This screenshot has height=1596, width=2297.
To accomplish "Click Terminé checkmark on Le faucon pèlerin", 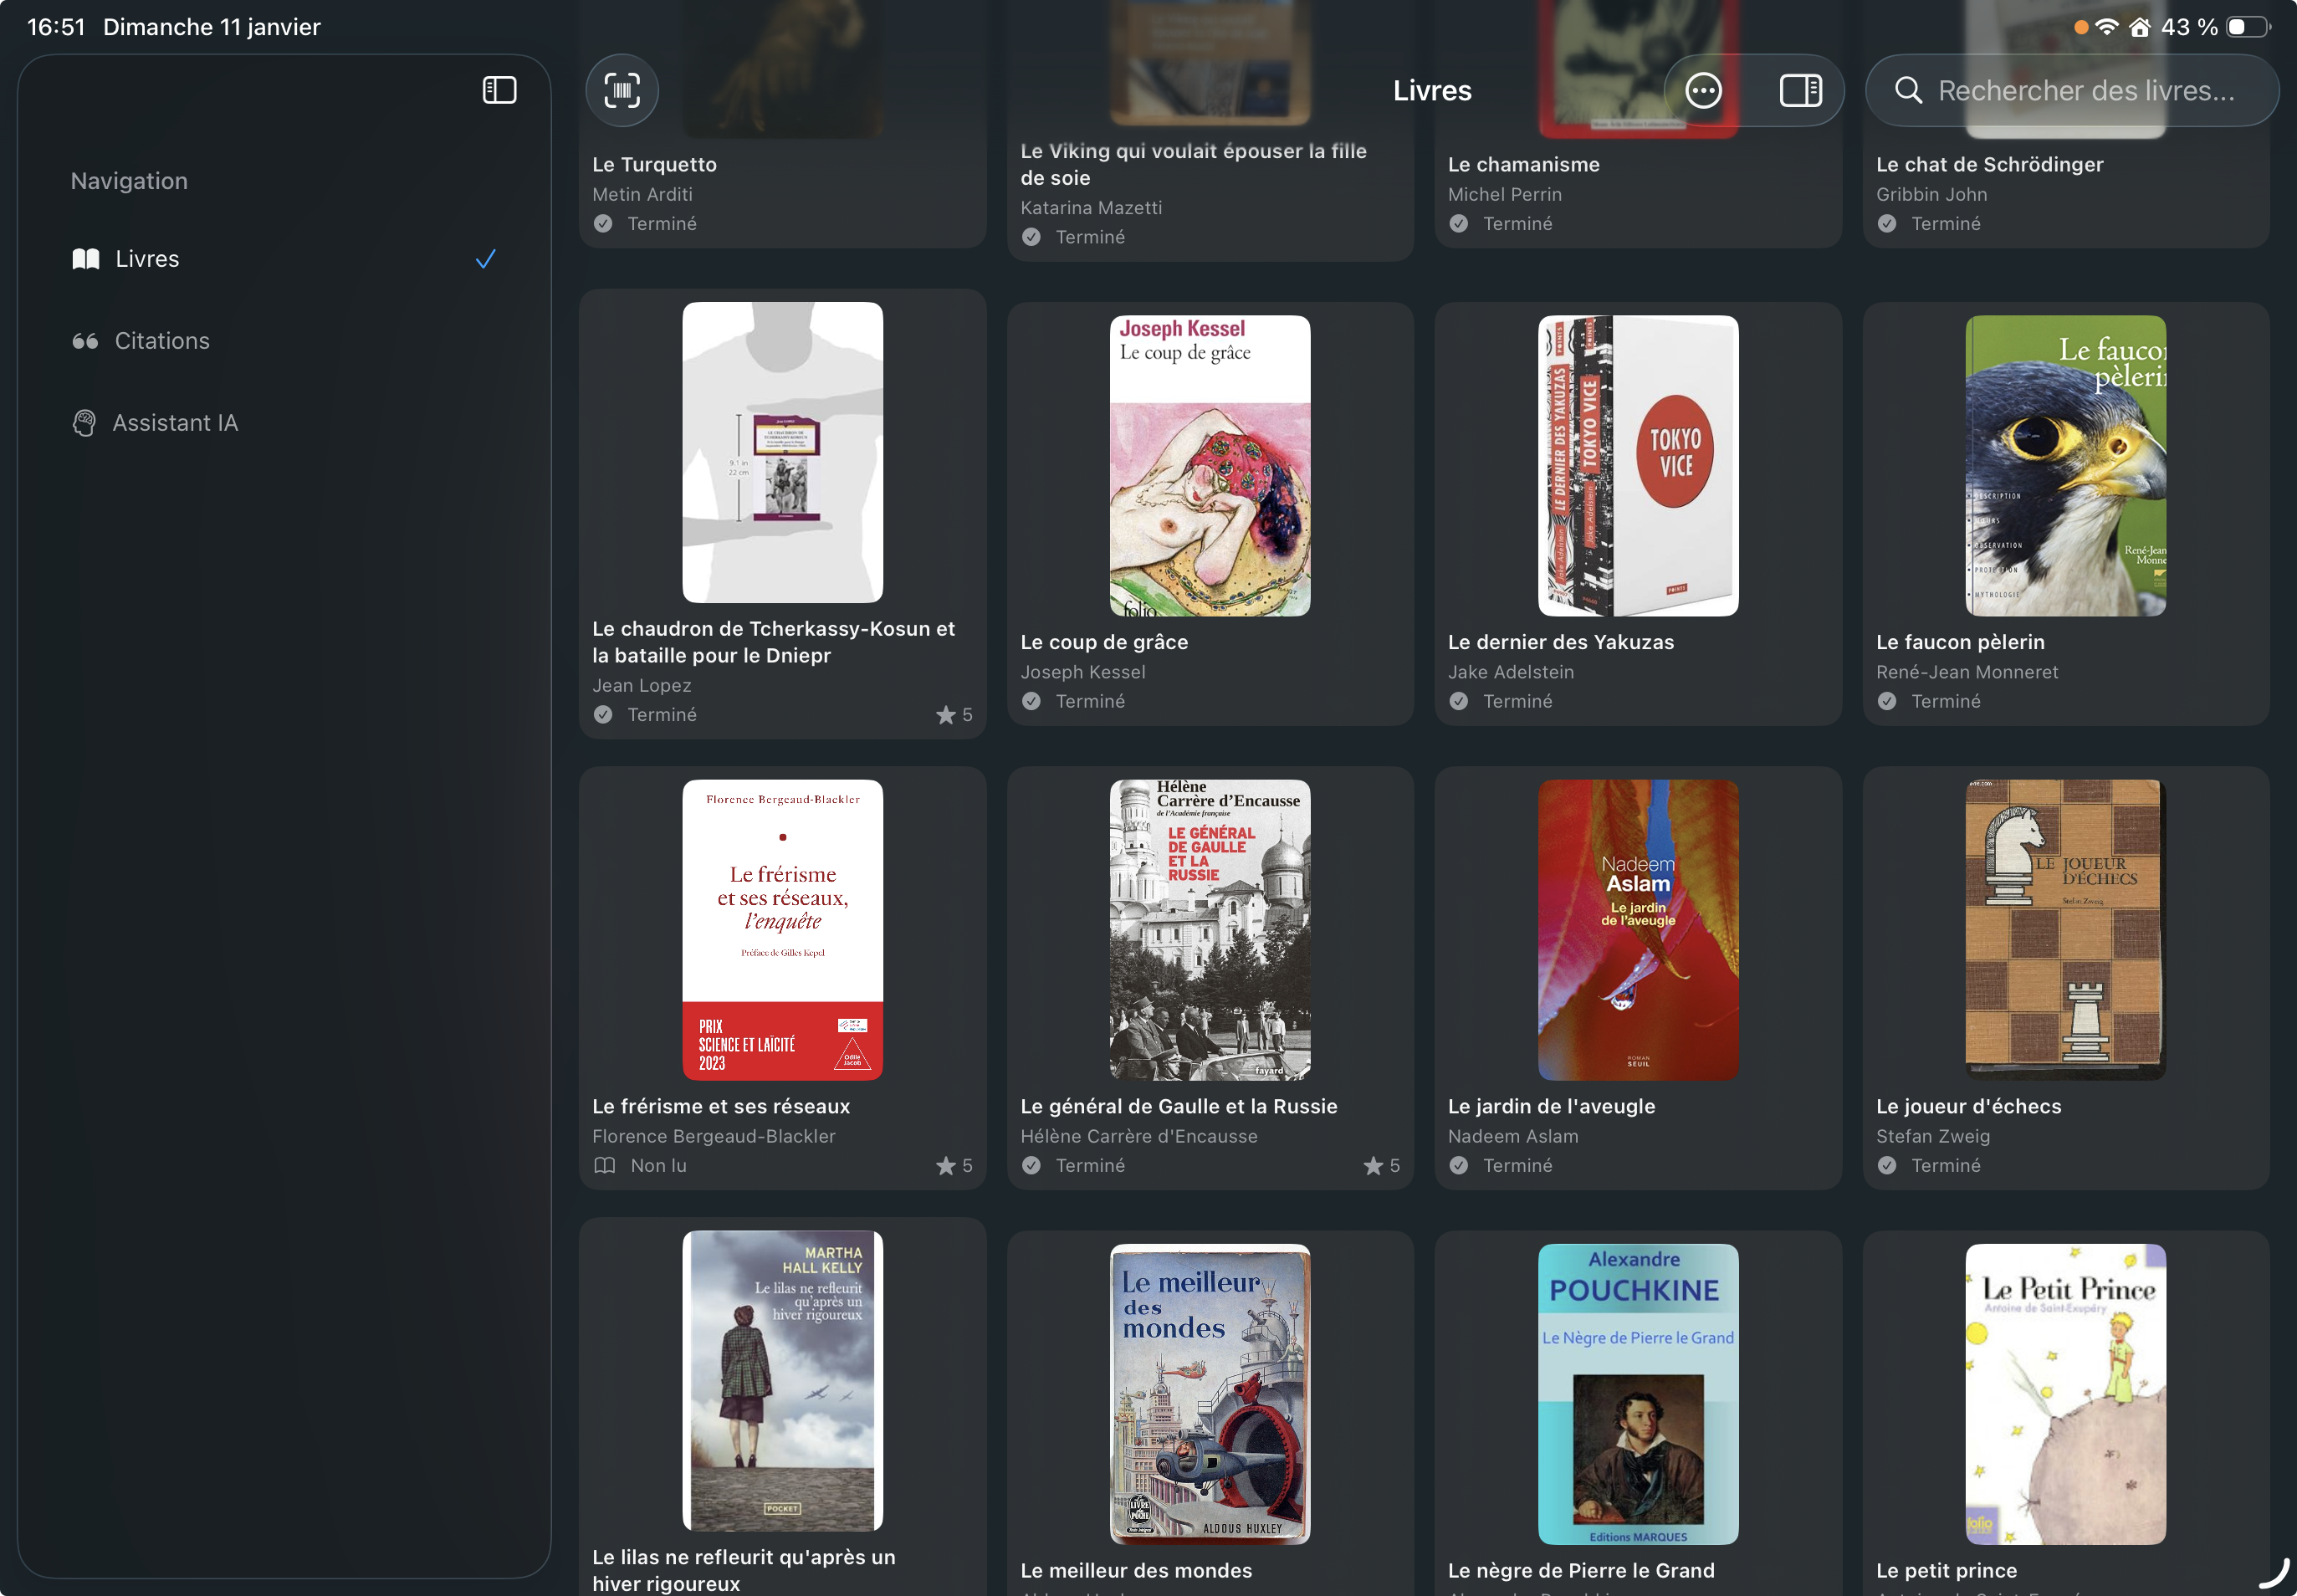I will [x=1886, y=702].
